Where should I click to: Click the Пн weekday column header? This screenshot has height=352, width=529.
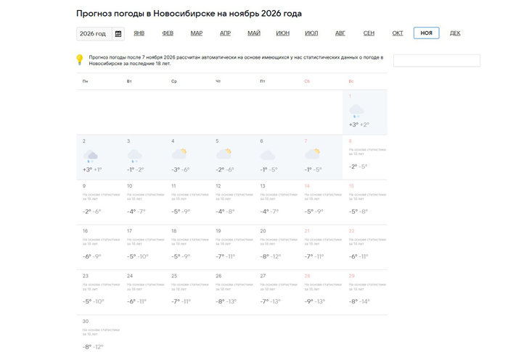pyautogui.click(x=85, y=81)
